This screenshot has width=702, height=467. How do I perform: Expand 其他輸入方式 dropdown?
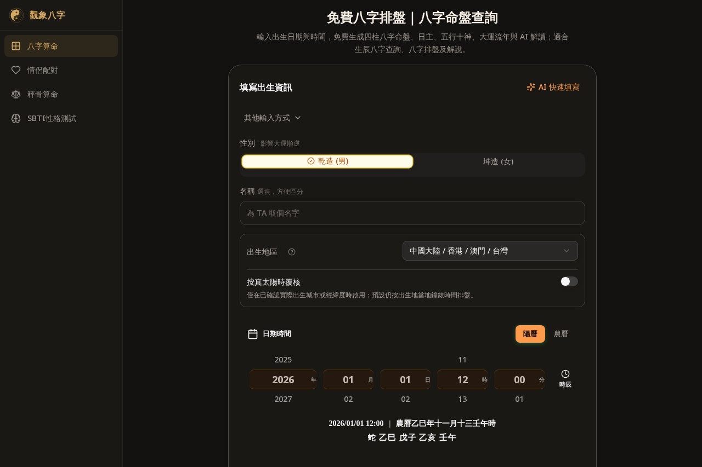273,118
